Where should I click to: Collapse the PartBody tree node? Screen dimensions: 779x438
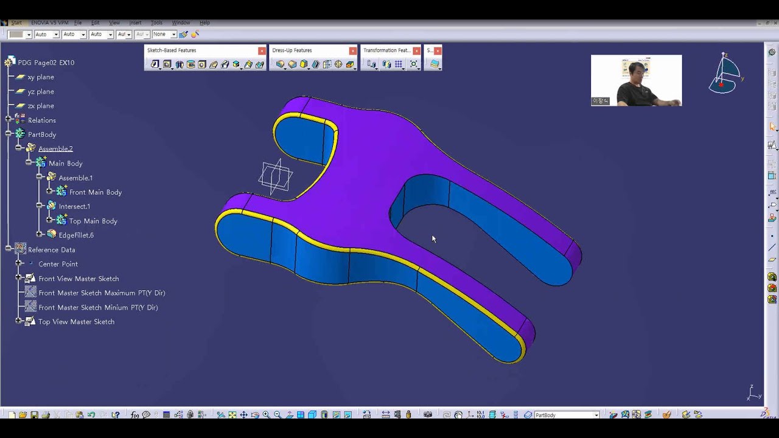point(9,134)
